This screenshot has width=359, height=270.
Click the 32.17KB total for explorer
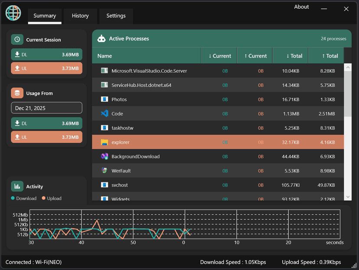[x=290, y=142]
